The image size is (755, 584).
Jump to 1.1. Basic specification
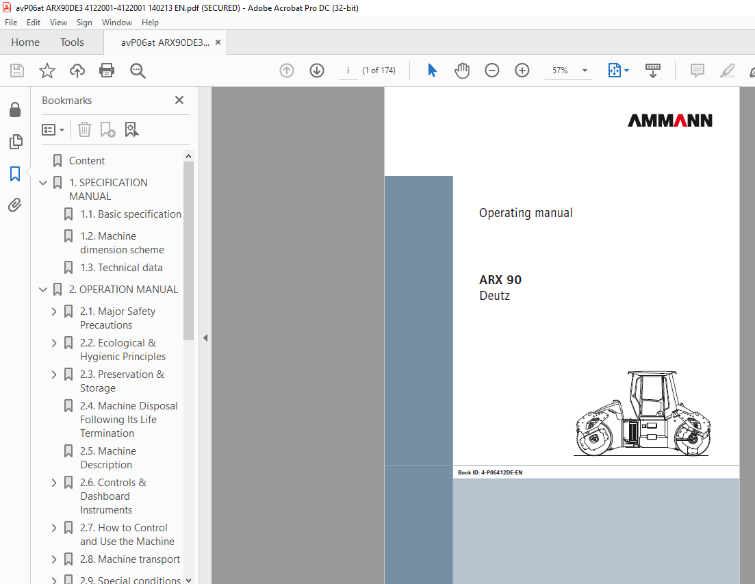131,214
